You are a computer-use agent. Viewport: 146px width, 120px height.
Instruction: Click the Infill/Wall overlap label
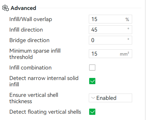[x=31, y=19]
